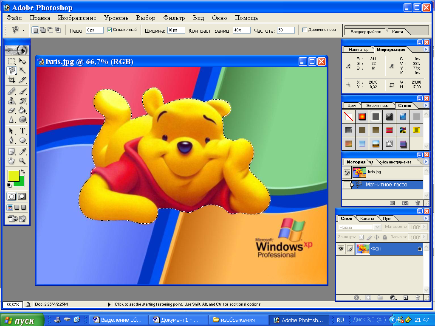Click the swap foreground/background colors arrow
Image resolution: width=435 pixels, height=326 pixels.
[23, 171]
